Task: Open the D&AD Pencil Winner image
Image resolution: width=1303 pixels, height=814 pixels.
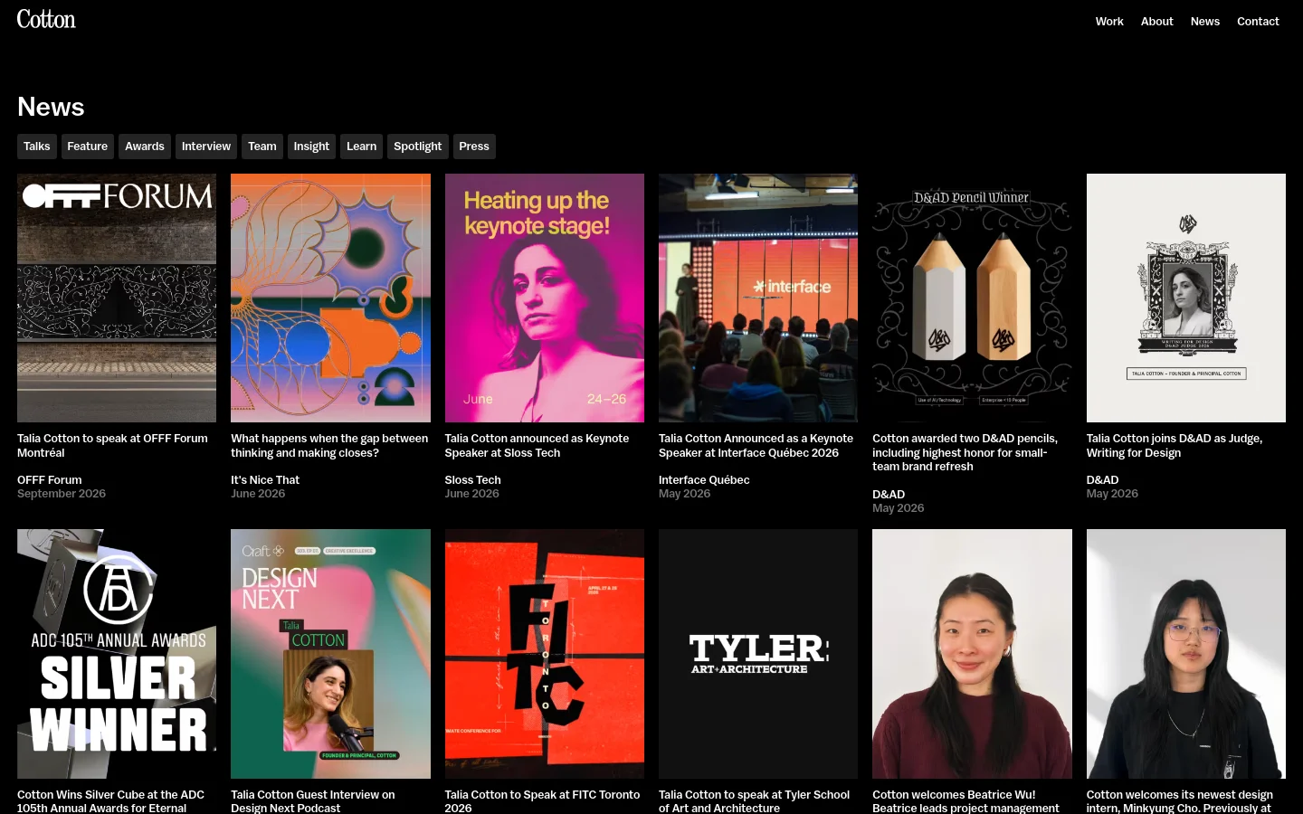Action: coord(972,298)
